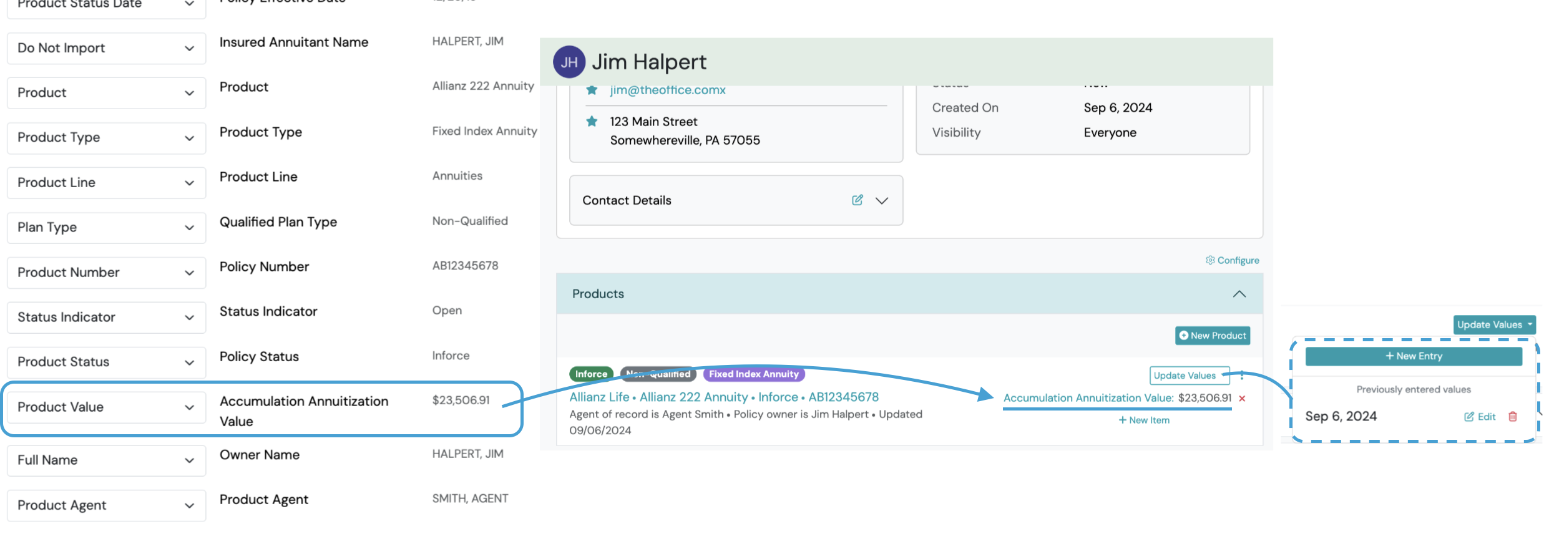1549x544 pixels.
Task: Click the Created On Sep 6, 2024 value
Action: [1118, 108]
